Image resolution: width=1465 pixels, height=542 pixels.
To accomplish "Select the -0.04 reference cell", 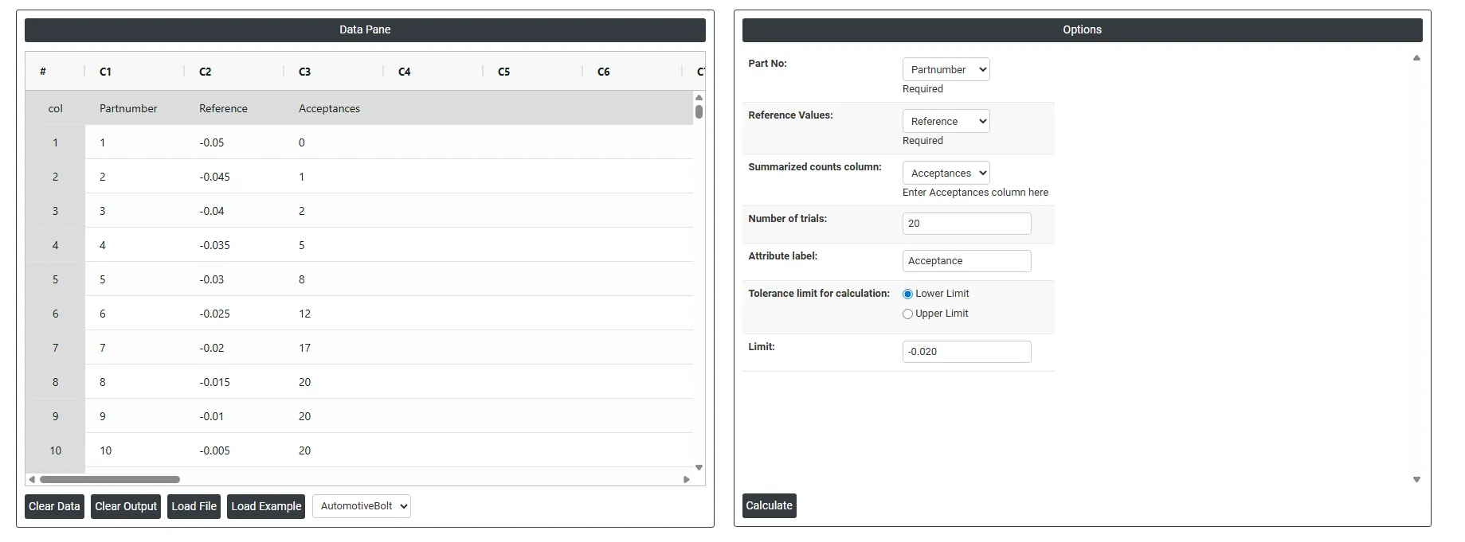I will pyautogui.click(x=233, y=211).
